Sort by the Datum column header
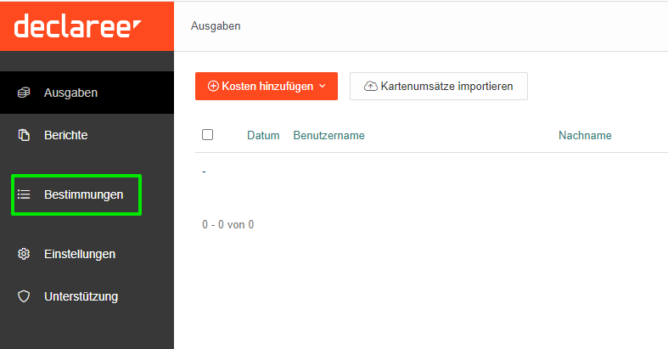The width and height of the screenshot is (668, 349). (x=263, y=136)
